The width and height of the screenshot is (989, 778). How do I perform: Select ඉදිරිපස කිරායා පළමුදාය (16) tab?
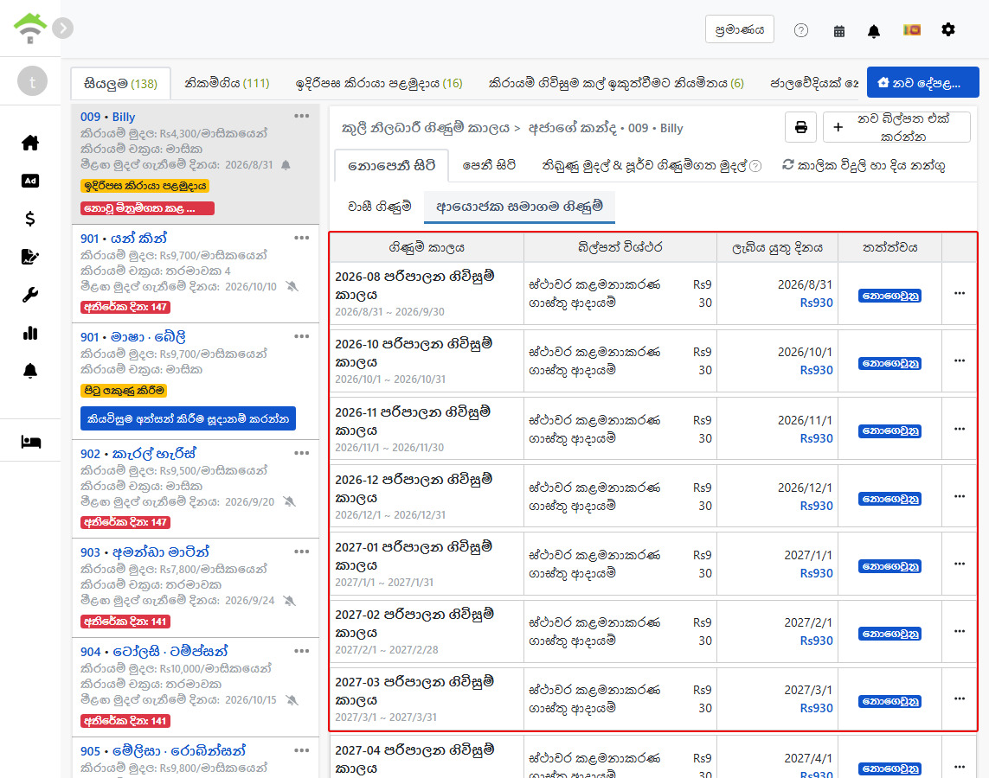coord(378,83)
